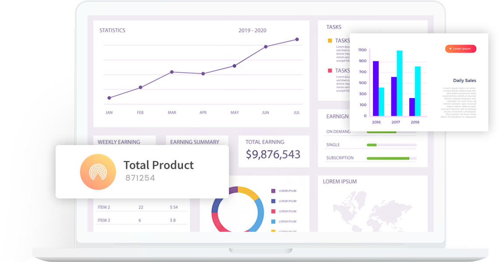Open the WEEKLY EARNING panel header

click(x=119, y=142)
